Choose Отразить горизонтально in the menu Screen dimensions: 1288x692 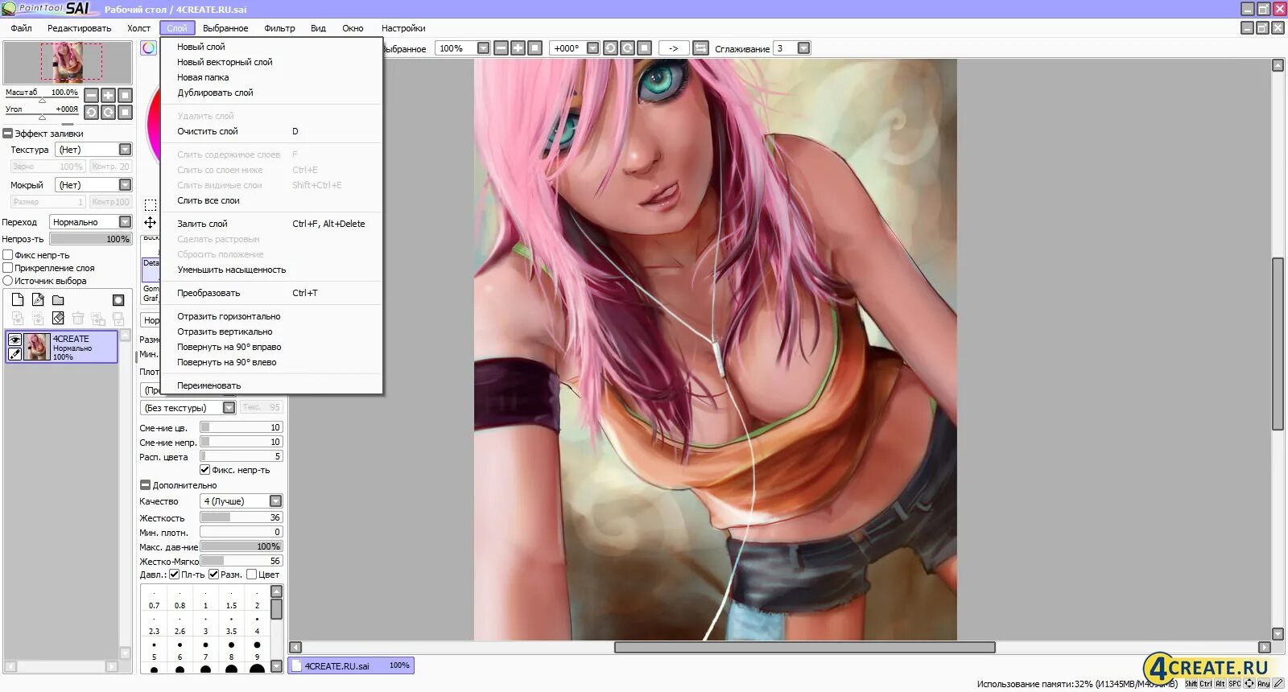pos(229,316)
